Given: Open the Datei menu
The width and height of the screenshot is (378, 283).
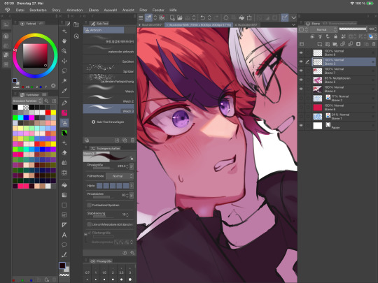Looking at the screenshot, I should [20, 10].
